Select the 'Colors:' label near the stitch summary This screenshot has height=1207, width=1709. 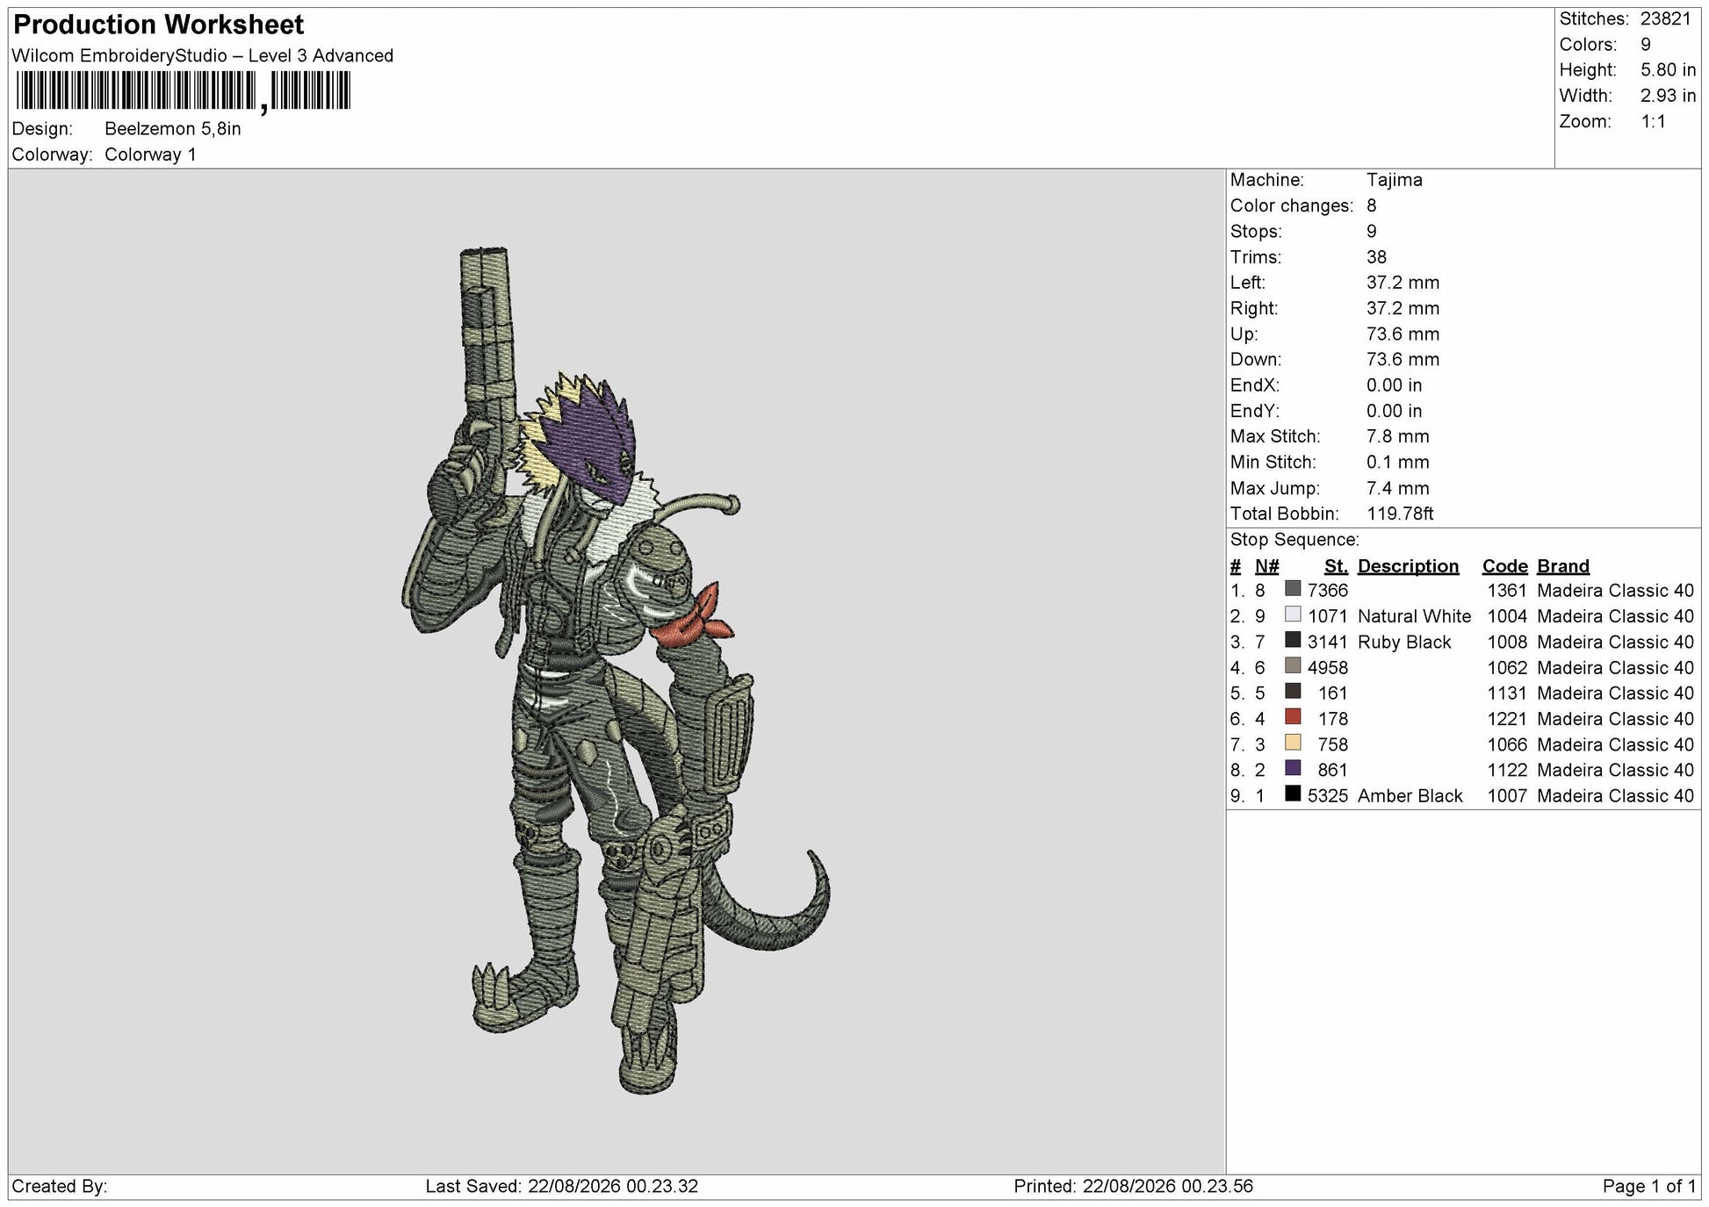(x=1588, y=45)
